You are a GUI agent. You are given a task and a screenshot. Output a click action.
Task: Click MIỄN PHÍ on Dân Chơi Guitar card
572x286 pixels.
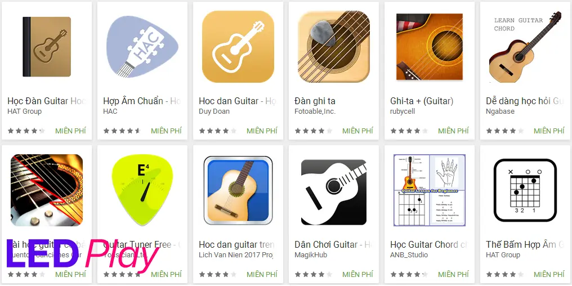pyautogui.click(x=357, y=274)
